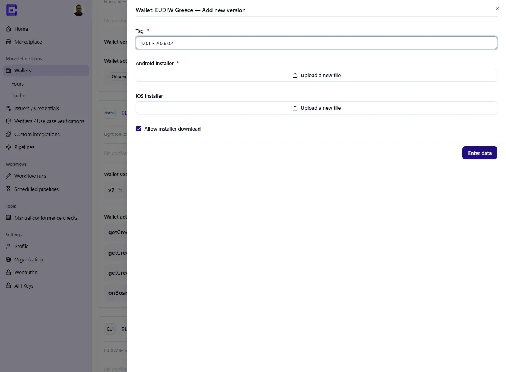The height and width of the screenshot is (372, 506).
Task: Click the Issuers / Credentials people icon
Action: click(x=9, y=108)
